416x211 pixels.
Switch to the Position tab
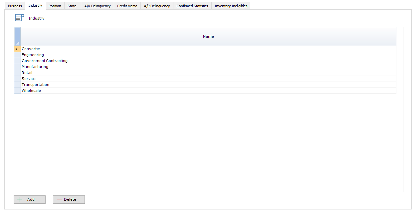(55, 6)
